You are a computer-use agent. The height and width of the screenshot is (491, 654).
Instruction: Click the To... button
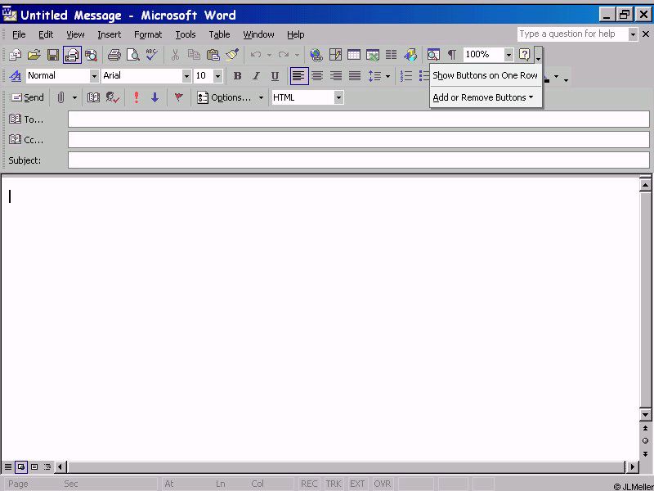pos(26,119)
